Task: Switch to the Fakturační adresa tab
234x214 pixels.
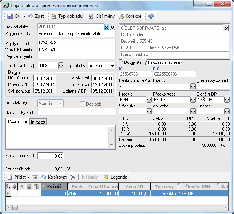Action: [164, 62]
